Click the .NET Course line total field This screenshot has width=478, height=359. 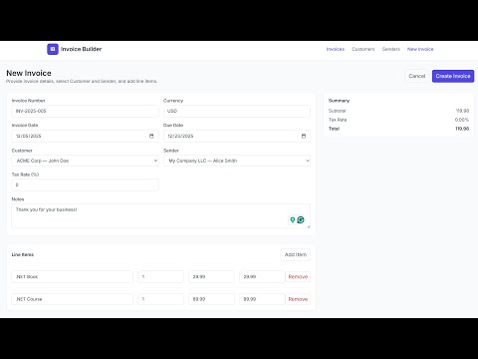pos(262,299)
